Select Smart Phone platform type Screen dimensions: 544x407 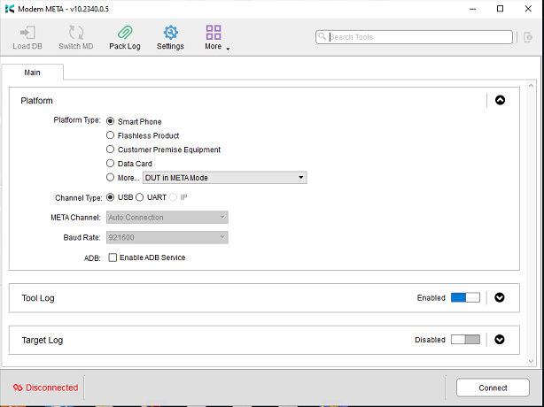111,121
